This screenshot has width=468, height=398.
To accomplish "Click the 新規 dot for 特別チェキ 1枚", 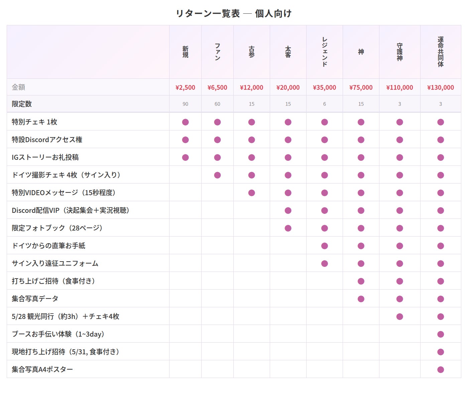I will coord(185,122).
